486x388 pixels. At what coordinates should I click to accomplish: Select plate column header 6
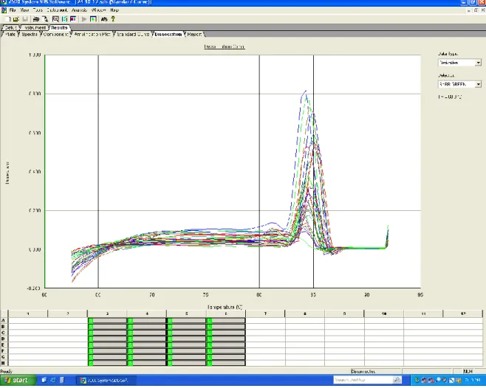point(226,313)
